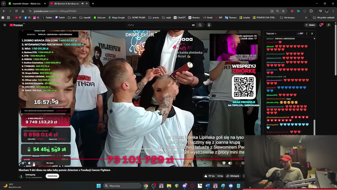Show hidden bookmarks with double chevron
This screenshot has height=190, width=337.
pyautogui.click(x=306, y=18)
